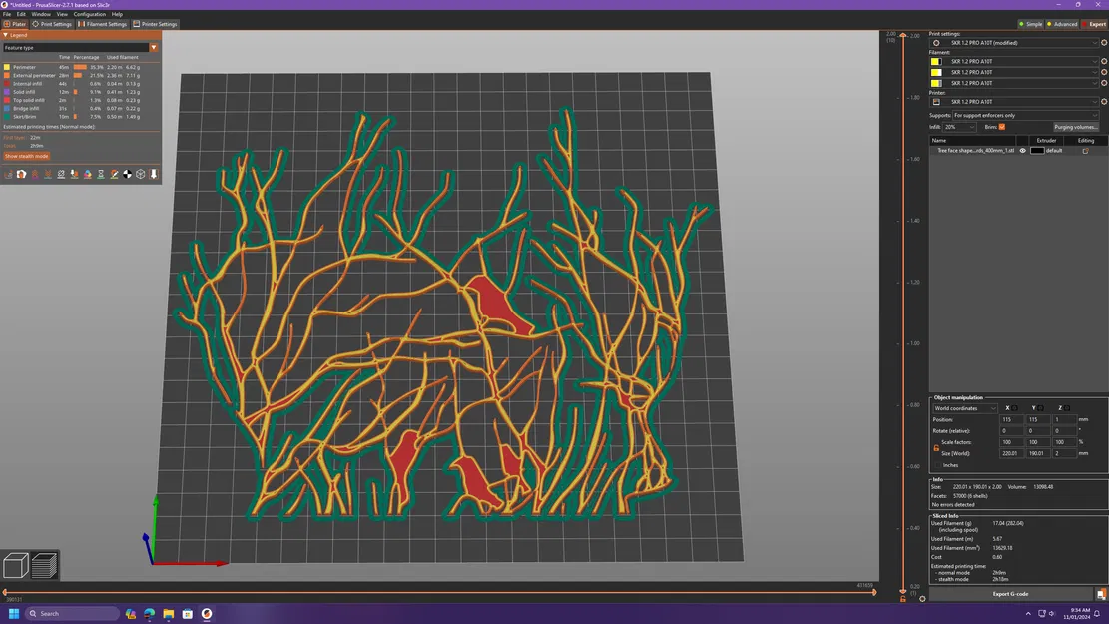This screenshot has width=1109, height=624.
Task: Click the black Extruder color swatch
Action: click(x=1036, y=151)
